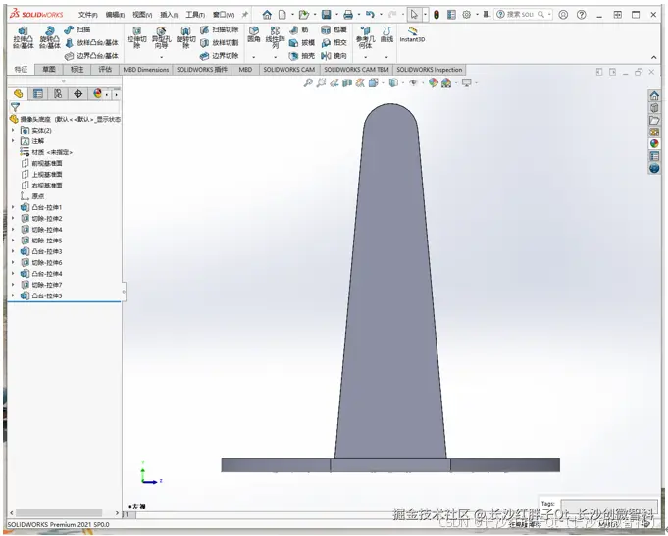Click the FeatureManager tree filter field
This screenshot has height=536, width=668.
coord(65,107)
